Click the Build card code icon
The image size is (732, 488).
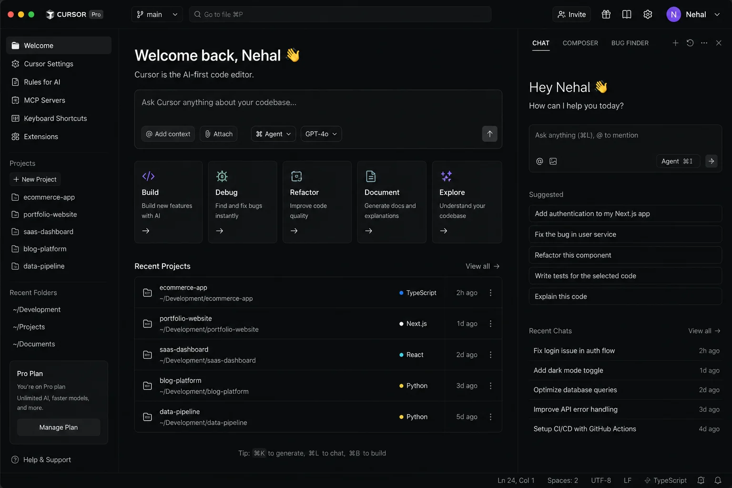(x=148, y=176)
